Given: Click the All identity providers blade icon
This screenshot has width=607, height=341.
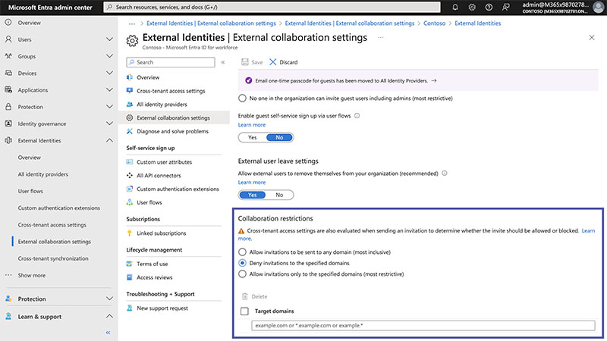Looking at the screenshot, I should click(130, 105).
